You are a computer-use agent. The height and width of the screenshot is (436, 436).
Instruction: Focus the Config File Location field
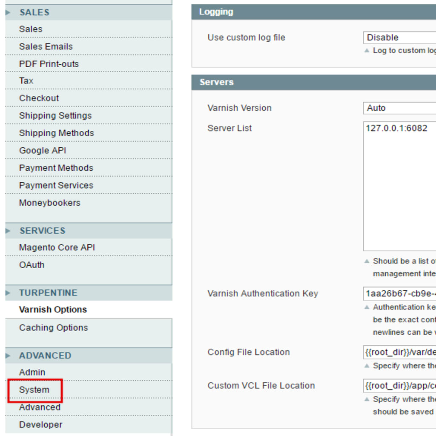399,352
